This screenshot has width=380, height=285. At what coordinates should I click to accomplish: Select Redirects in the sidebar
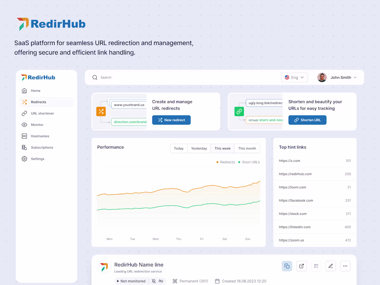coord(39,102)
